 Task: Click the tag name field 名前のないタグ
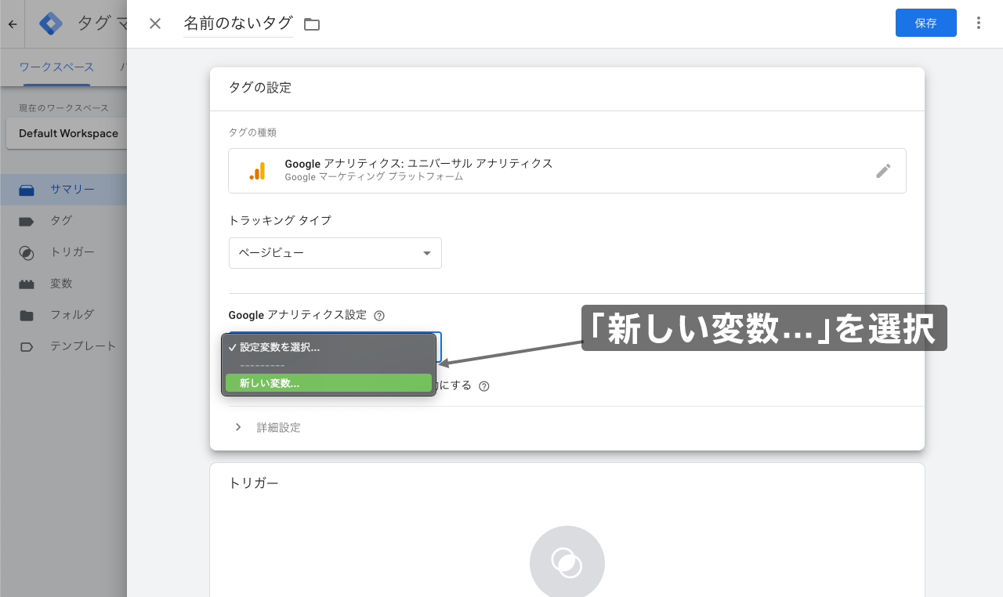point(237,24)
